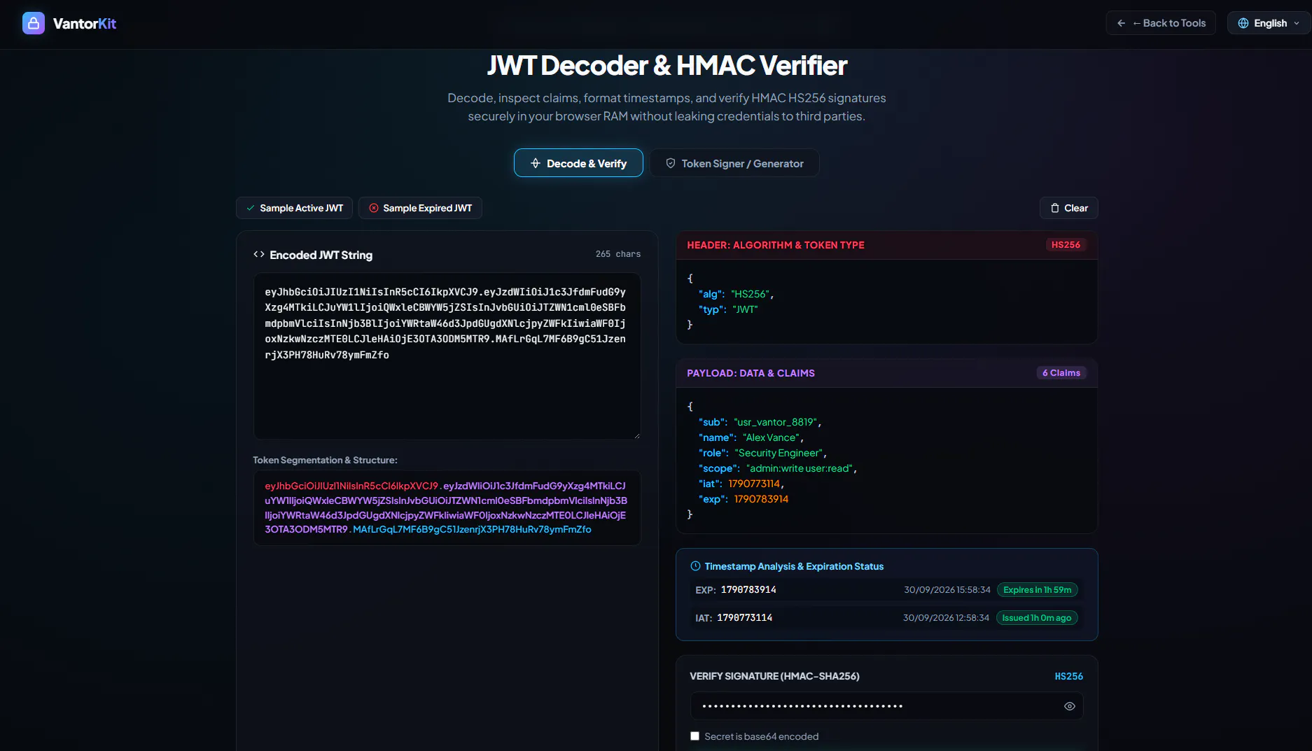Click the VantorKit lock logo icon
This screenshot has height=751, width=1312.
pyautogui.click(x=33, y=23)
